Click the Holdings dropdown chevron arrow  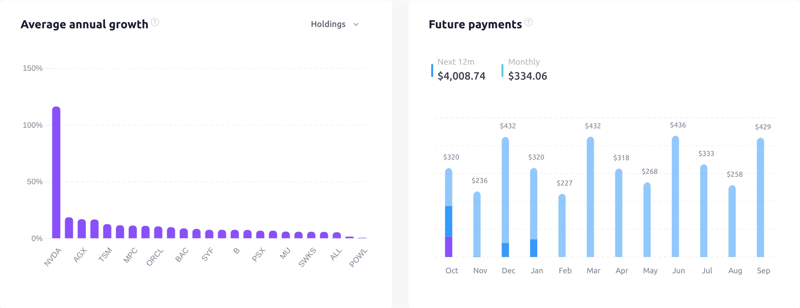pyautogui.click(x=356, y=25)
